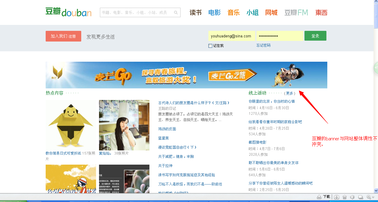Image resolution: width=378 pixels, height=202 pixels.
Task: Click the scrollbar up arrow
Action: tap(376, 2)
